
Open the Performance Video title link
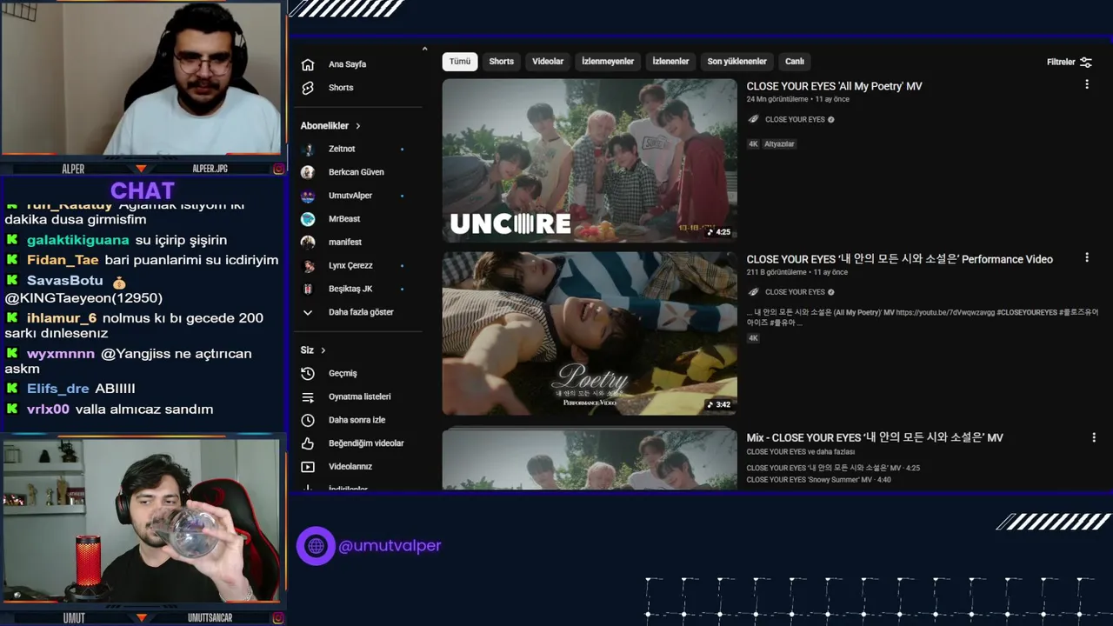(899, 259)
